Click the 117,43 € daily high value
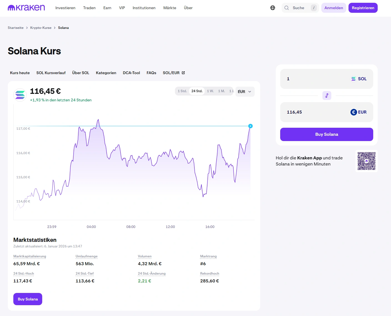Image resolution: width=391 pixels, height=316 pixels. [x=23, y=281]
